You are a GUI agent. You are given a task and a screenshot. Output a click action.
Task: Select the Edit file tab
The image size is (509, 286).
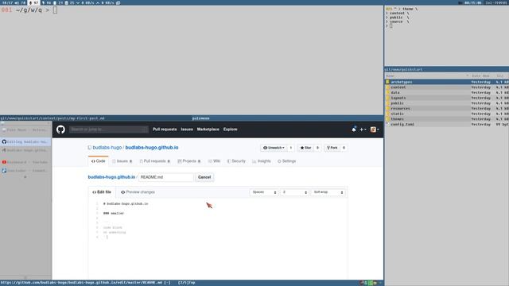102,192
